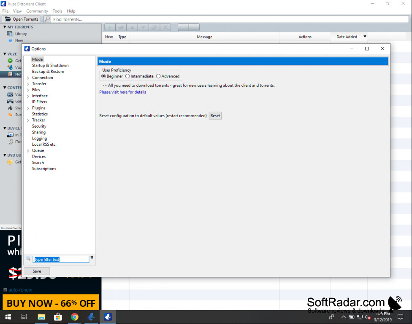
Task: Expand the Queue tree node
Action: point(28,151)
